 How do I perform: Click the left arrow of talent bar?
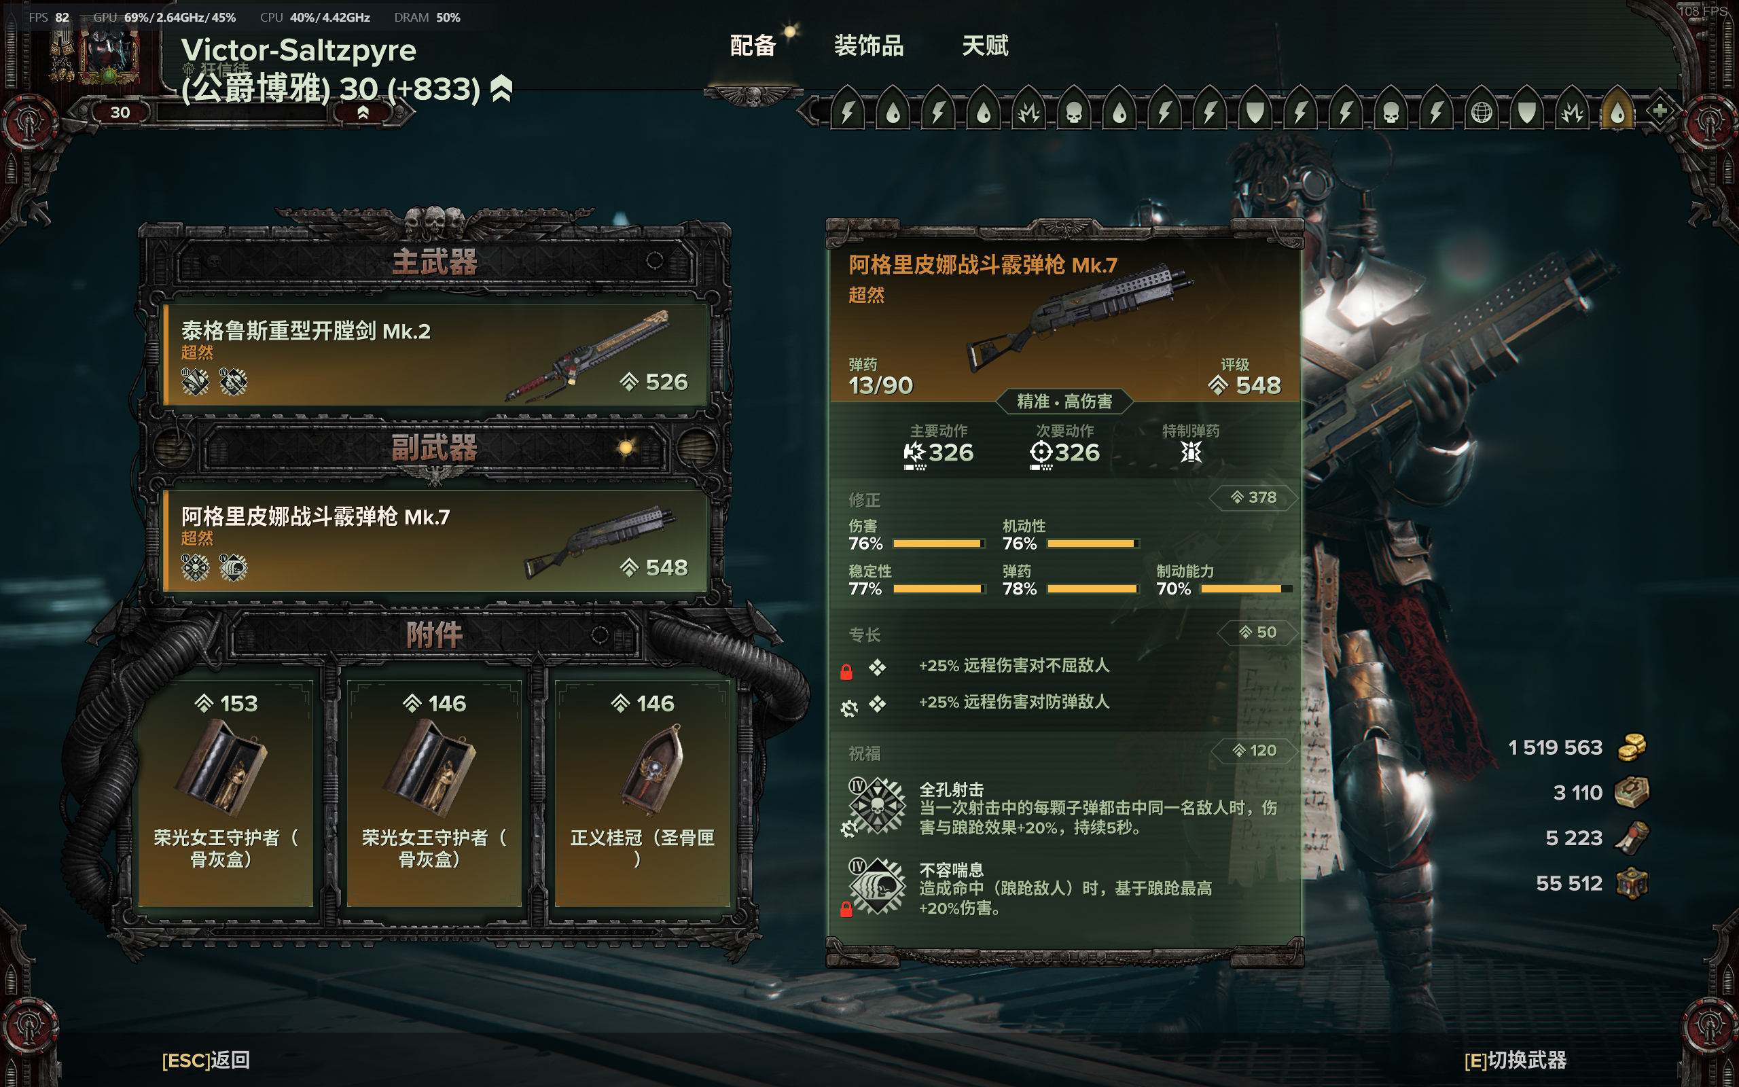[810, 111]
